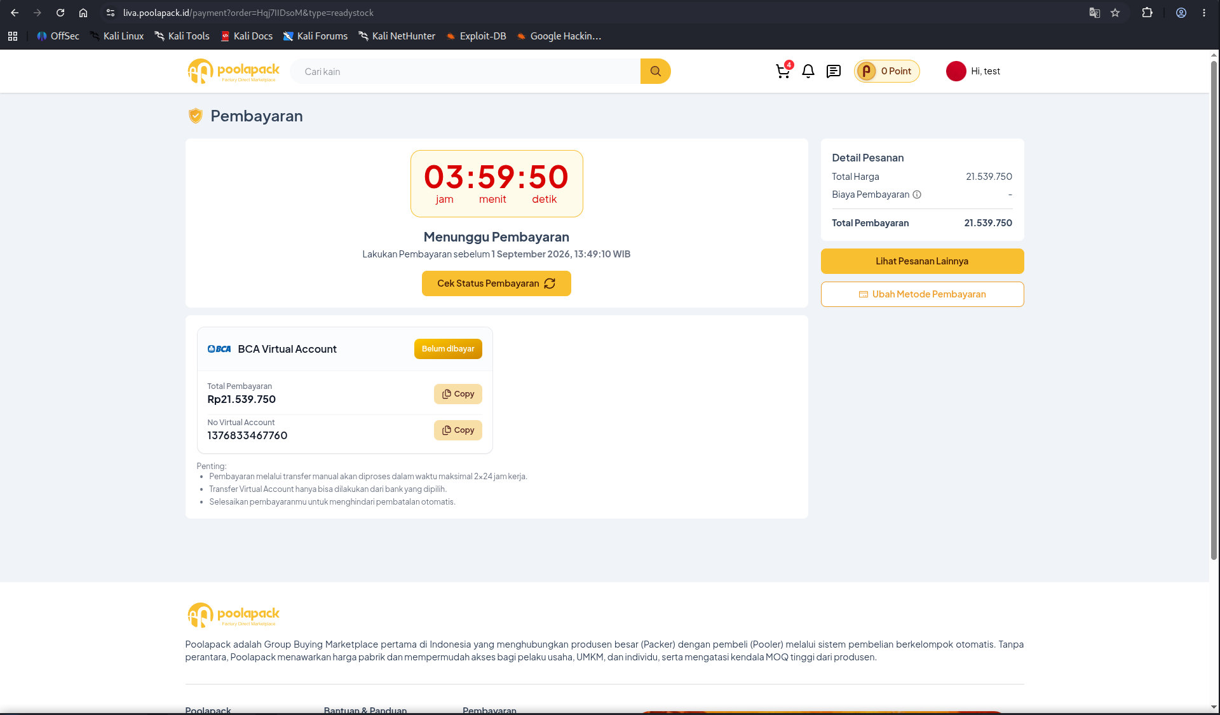The height and width of the screenshot is (715, 1220).
Task: Focus the Cari kain search field
Action: [x=465, y=71]
